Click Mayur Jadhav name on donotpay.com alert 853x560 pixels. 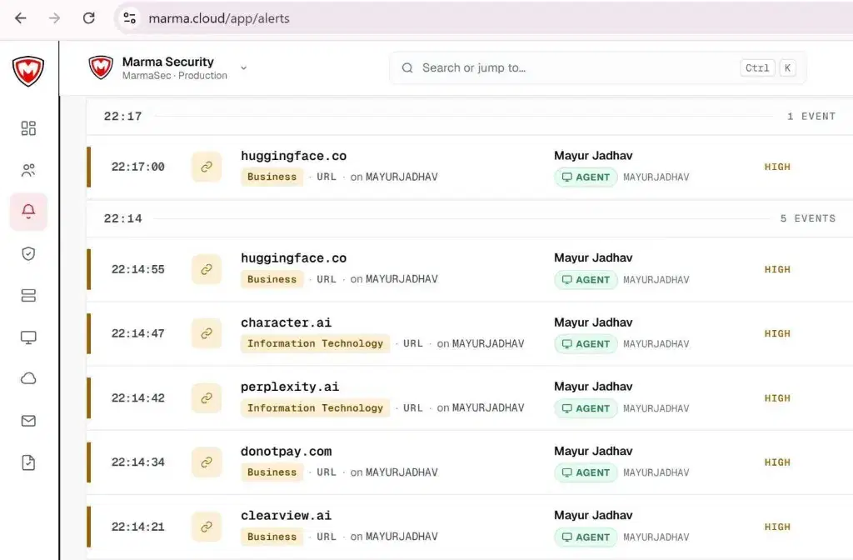coord(593,451)
